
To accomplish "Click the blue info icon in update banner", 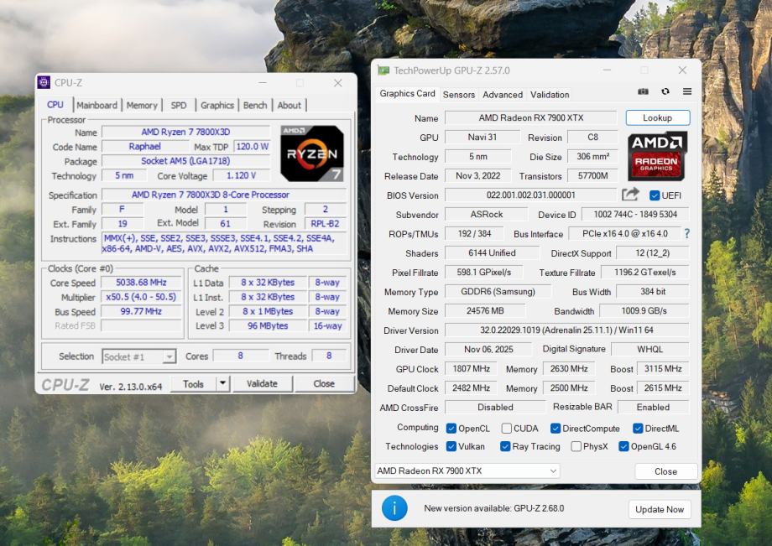I will [x=394, y=508].
